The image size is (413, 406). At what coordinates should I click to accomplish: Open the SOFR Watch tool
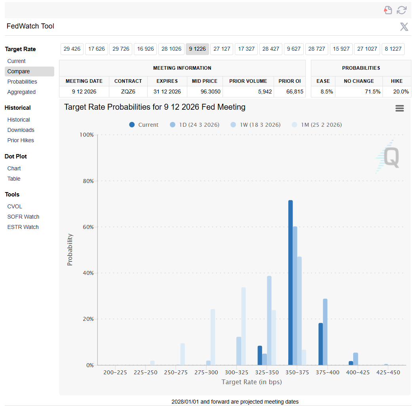click(x=23, y=217)
